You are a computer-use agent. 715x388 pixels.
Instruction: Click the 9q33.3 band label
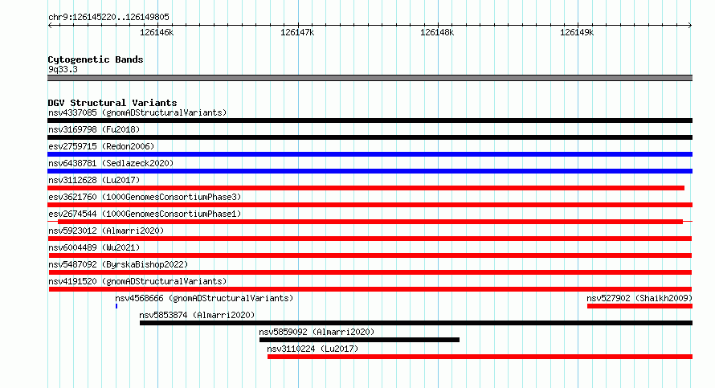(x=63, y=69)
